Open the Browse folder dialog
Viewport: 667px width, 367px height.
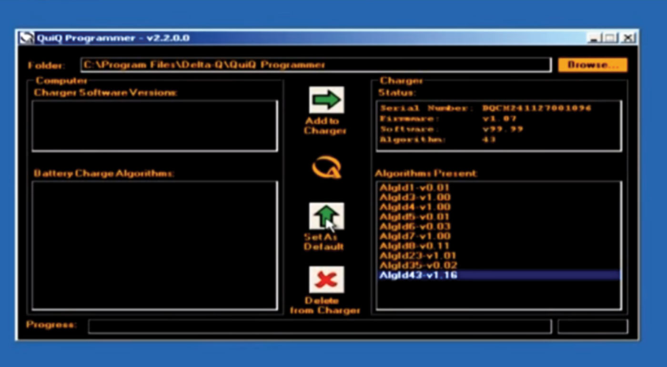[593, 65]
